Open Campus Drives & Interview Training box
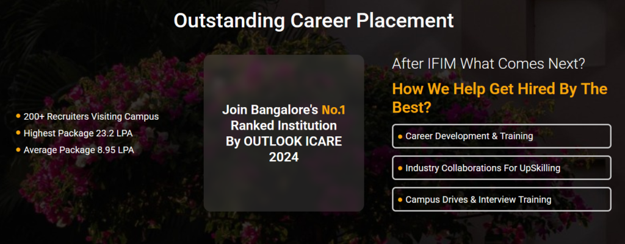 click(x=502, y=199)
